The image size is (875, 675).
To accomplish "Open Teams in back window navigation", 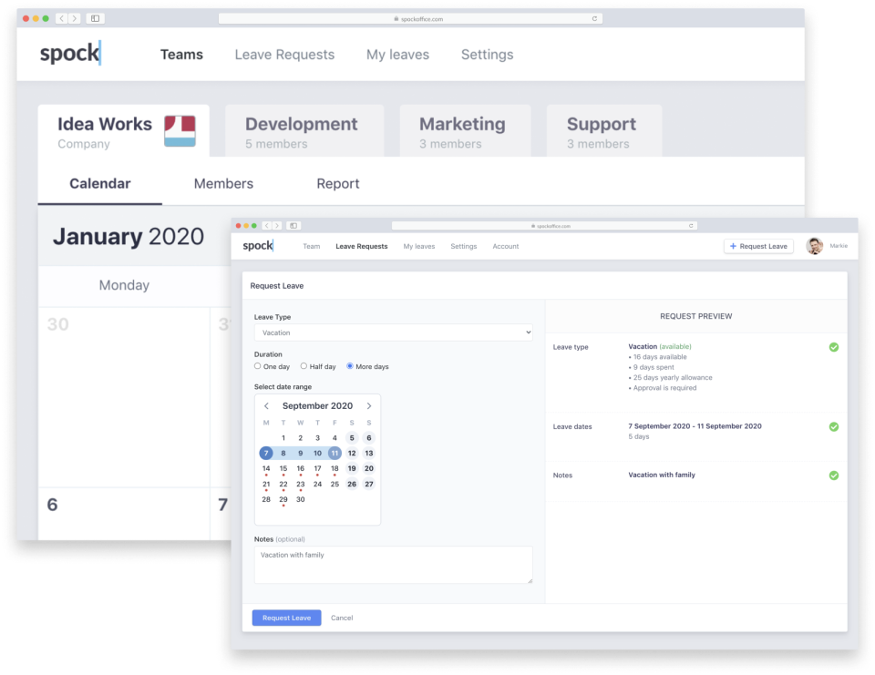I will point(181,54).
